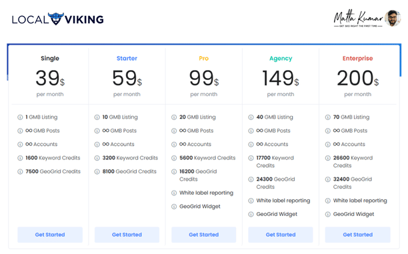408x254 pixels.
Task: Click info icon next to Pro GeoGrid Widget
Action: [174, 207]
